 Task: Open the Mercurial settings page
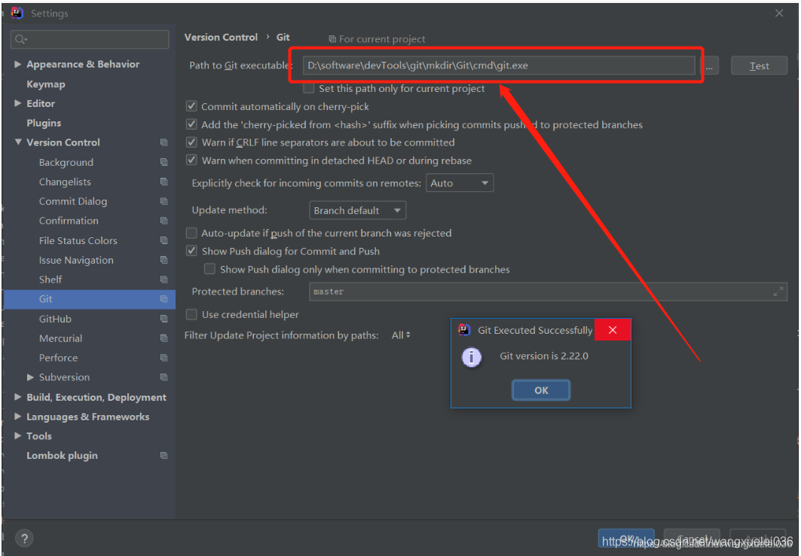click(60, 338)
